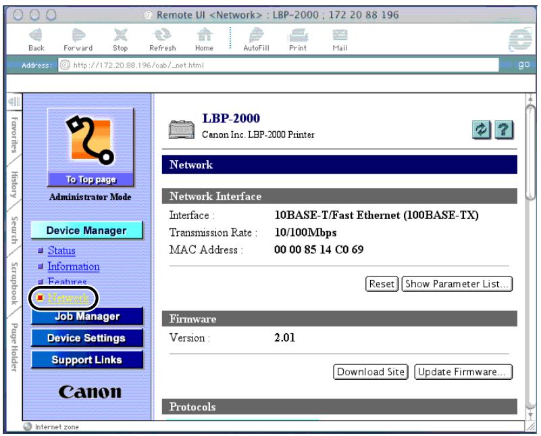
Task: Open the History side tab
Action: (14, 185)
